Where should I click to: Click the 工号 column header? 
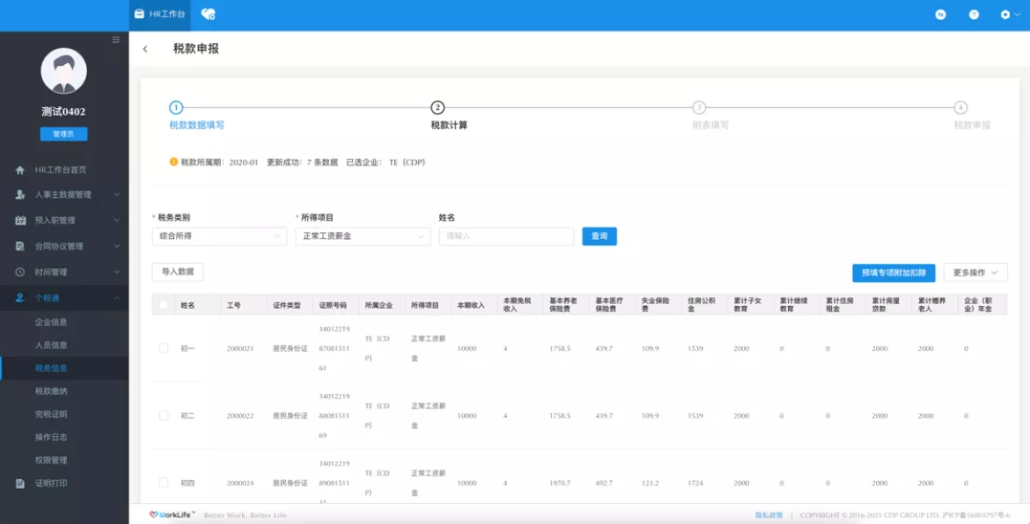pyautogui.click(x=234, y=305)
